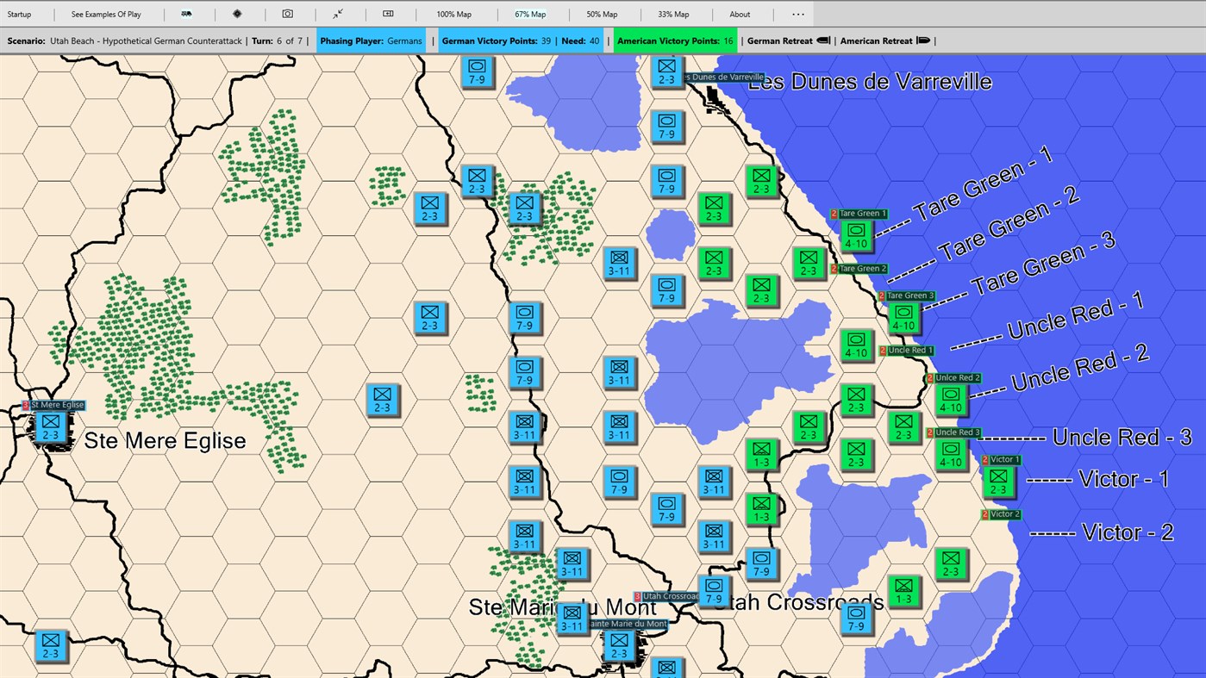The height and width of the screenshot is (678, 1206).
Task: Click the Uncle Red 1 objective label
Action: coord(907,351)
